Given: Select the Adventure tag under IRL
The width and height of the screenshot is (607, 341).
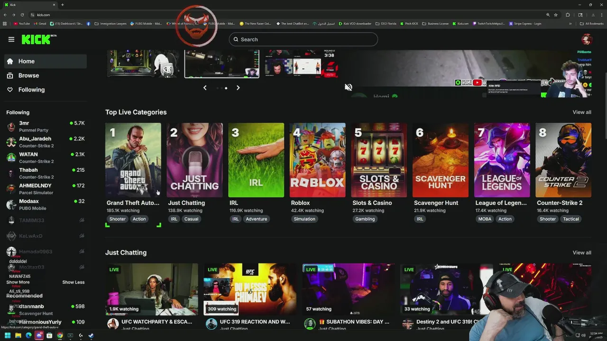Looking at the screenshot, I should 257,219.
